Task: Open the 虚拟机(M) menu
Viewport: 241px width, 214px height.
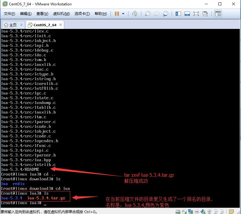Action: (x=61, y=14)
